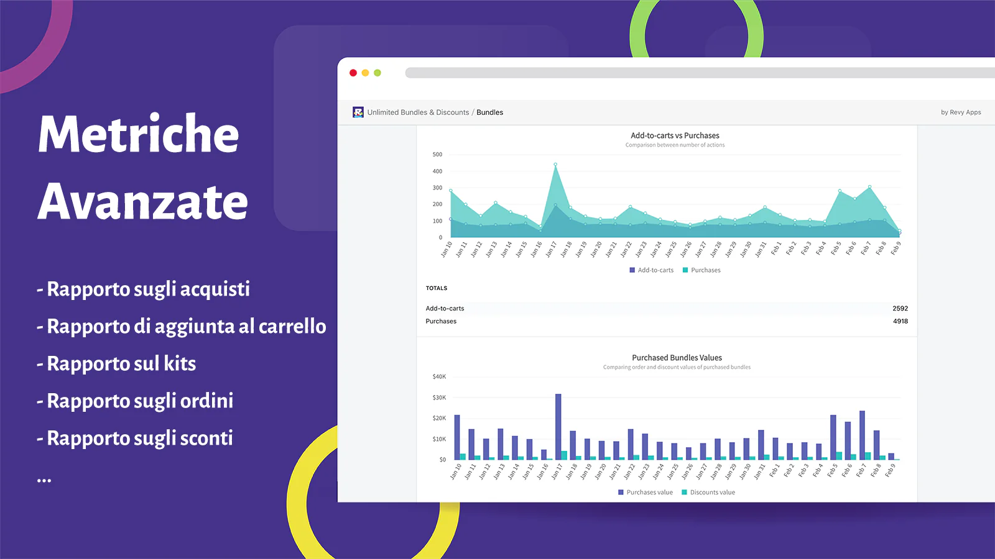Click the Unlimited Bundles app logo icon
This screenshot has height=559, width=995.
[x=358, y=112]
